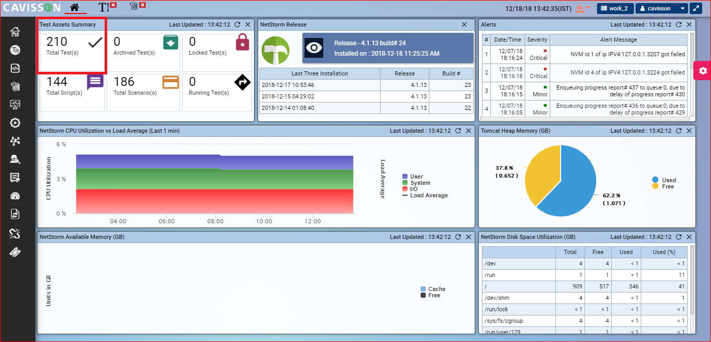This screenshot has height=342, width=711.
Task: Toggle full screen expand icon
Action: pos(696,8)
